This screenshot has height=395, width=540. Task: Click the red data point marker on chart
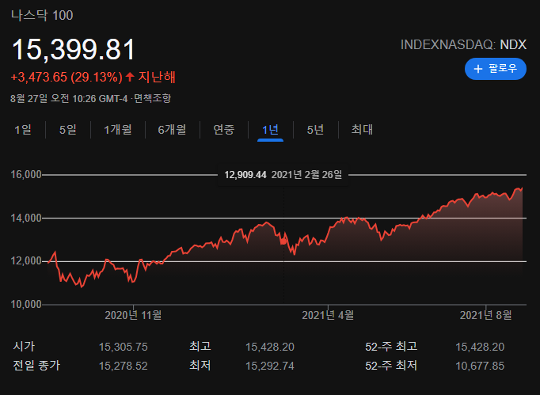click(283, 241)
